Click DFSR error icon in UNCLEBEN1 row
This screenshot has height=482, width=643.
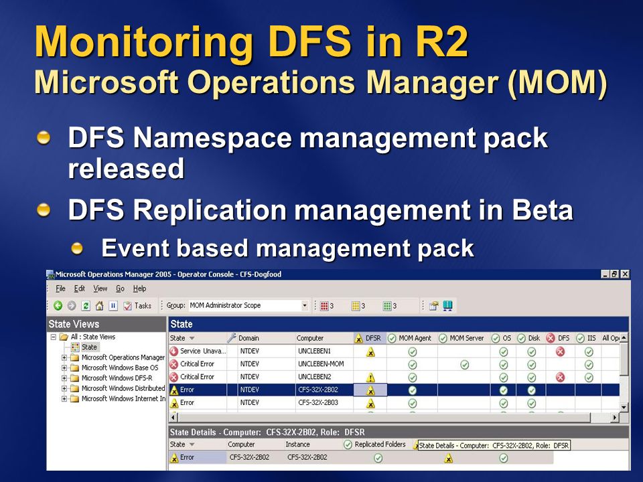[370, 351]
